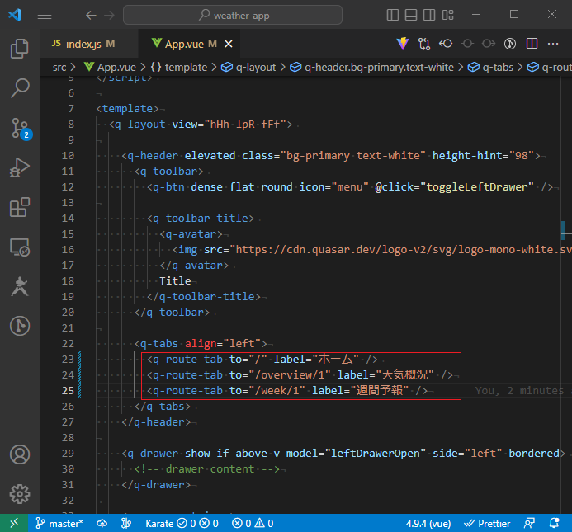
Task: Select q-layout in the breadcrumb
Action: click(248, 67)
